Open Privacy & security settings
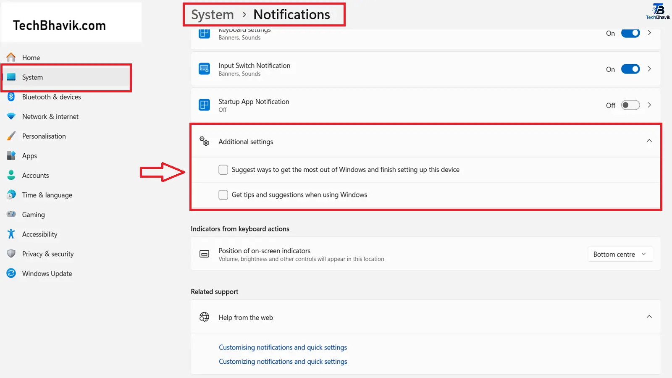Viewport: 672px width, 378px height. point(48,254)
